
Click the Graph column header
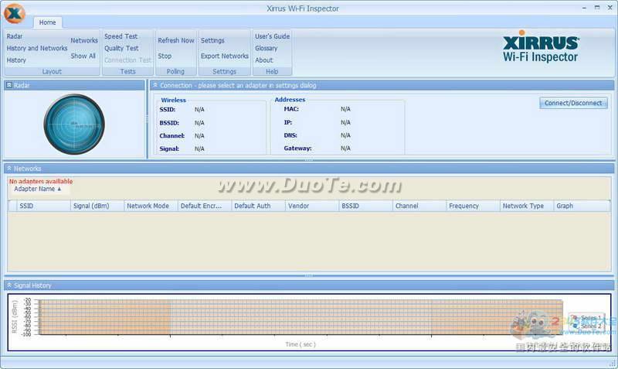[x=581, y=206]
